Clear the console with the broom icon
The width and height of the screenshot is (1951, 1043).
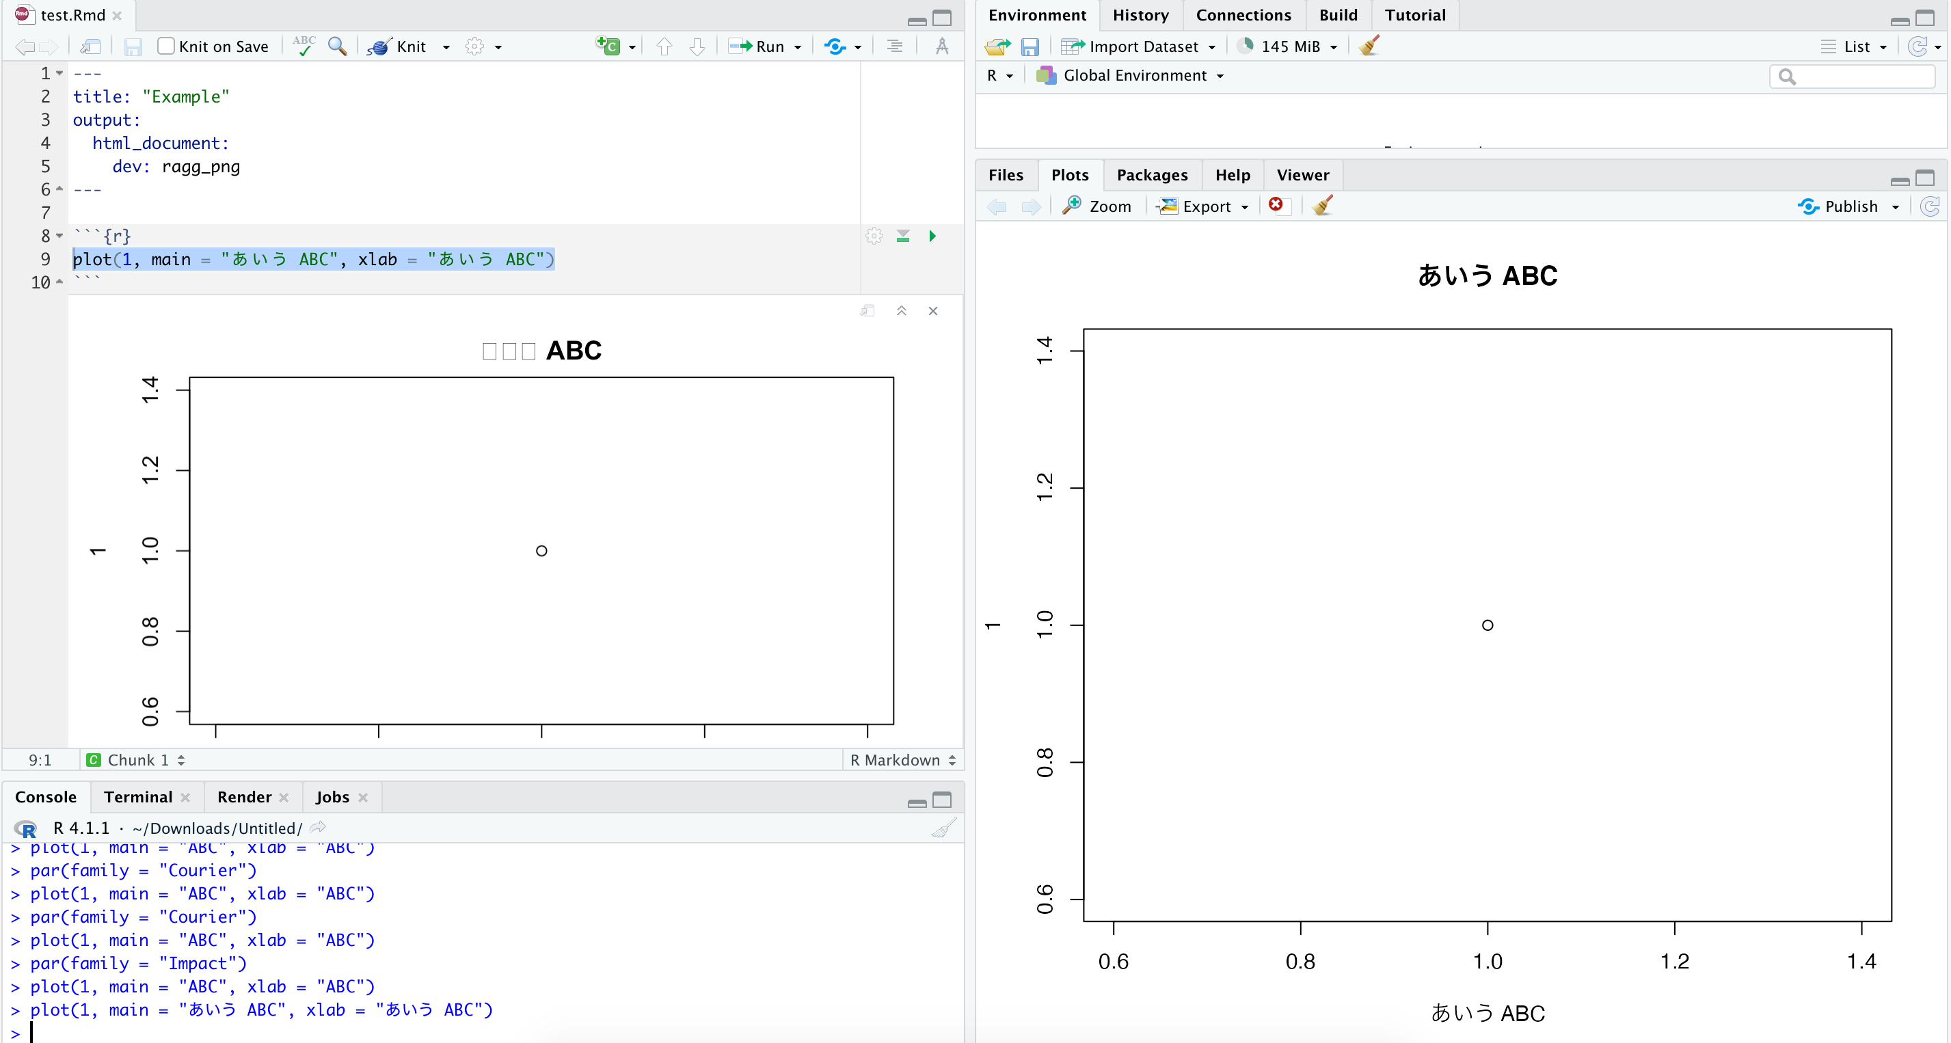click(943, 827)
